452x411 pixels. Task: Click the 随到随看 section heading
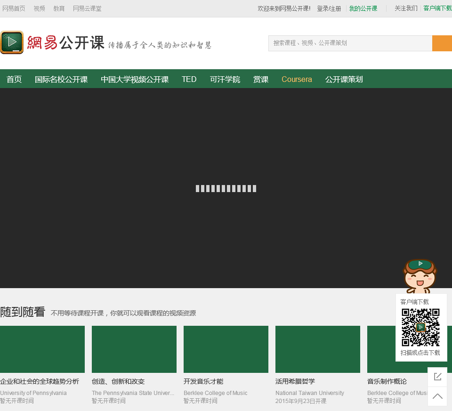click(x=23, y=312)
